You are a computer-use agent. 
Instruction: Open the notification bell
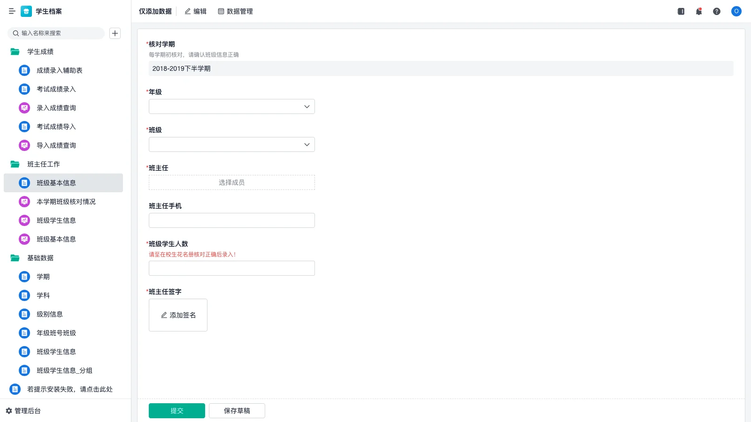[698, 11]
